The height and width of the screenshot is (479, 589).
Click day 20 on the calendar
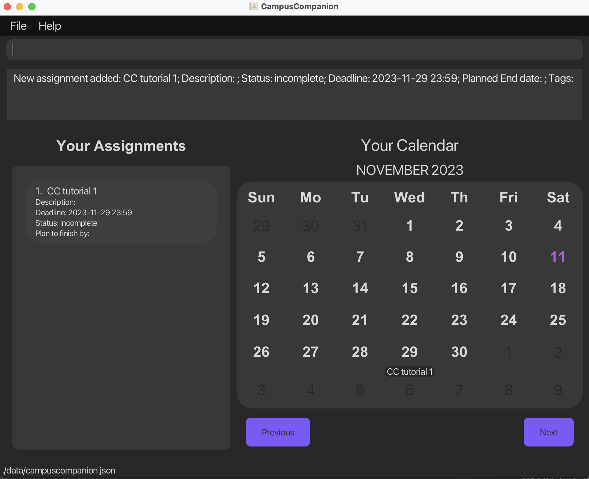point(310,320)
